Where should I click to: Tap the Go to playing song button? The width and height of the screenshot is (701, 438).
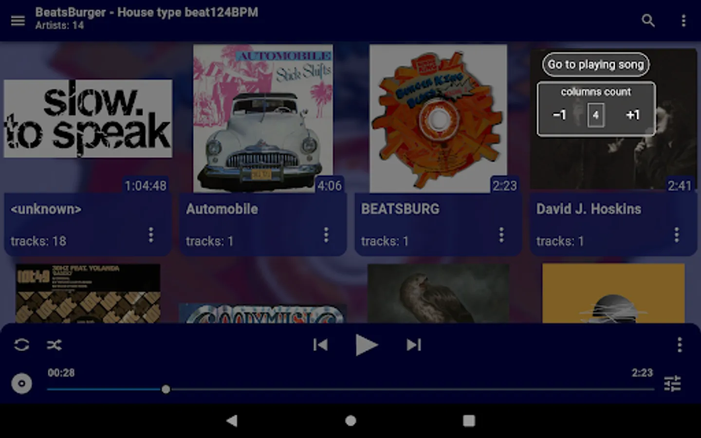(595, 64)
